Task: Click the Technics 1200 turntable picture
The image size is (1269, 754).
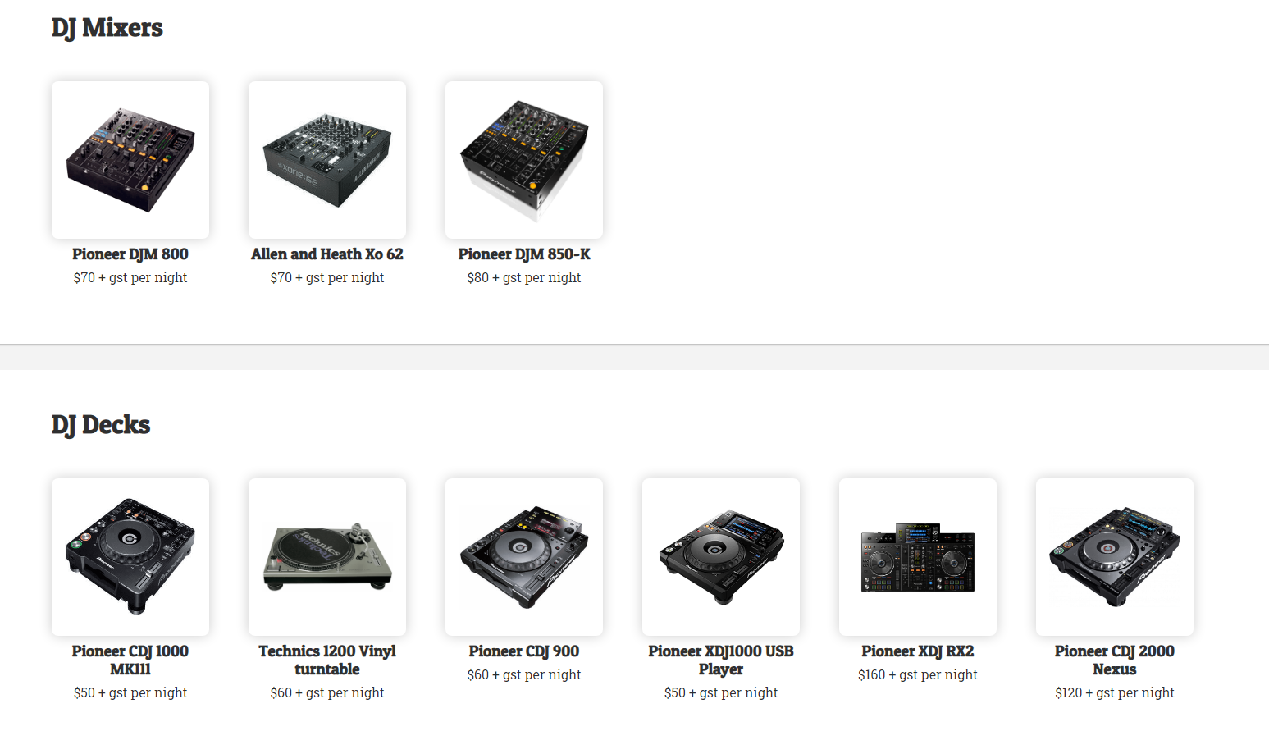Action: pos(327,557)
